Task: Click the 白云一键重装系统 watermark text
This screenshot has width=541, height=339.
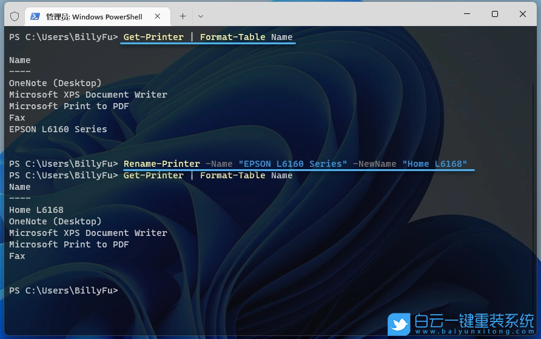Action: (x=473, y=320)
